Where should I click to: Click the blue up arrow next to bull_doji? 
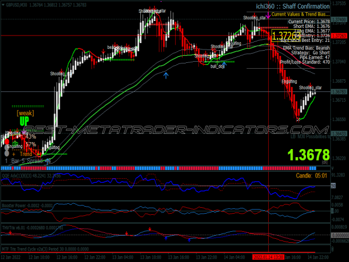224,65
